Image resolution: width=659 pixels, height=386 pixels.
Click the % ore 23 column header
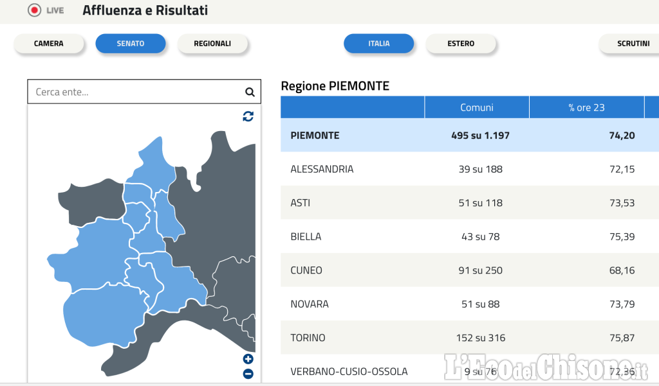click(586, 107)
